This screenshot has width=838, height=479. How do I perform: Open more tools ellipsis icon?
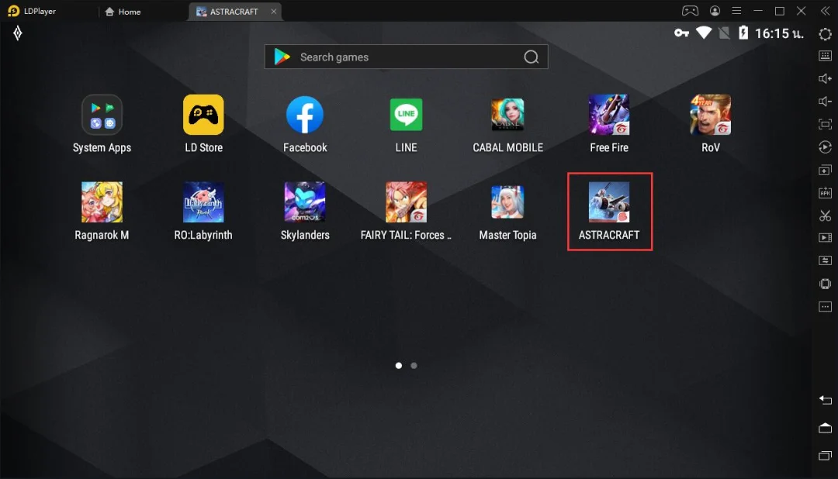click(x=825, y=306)
